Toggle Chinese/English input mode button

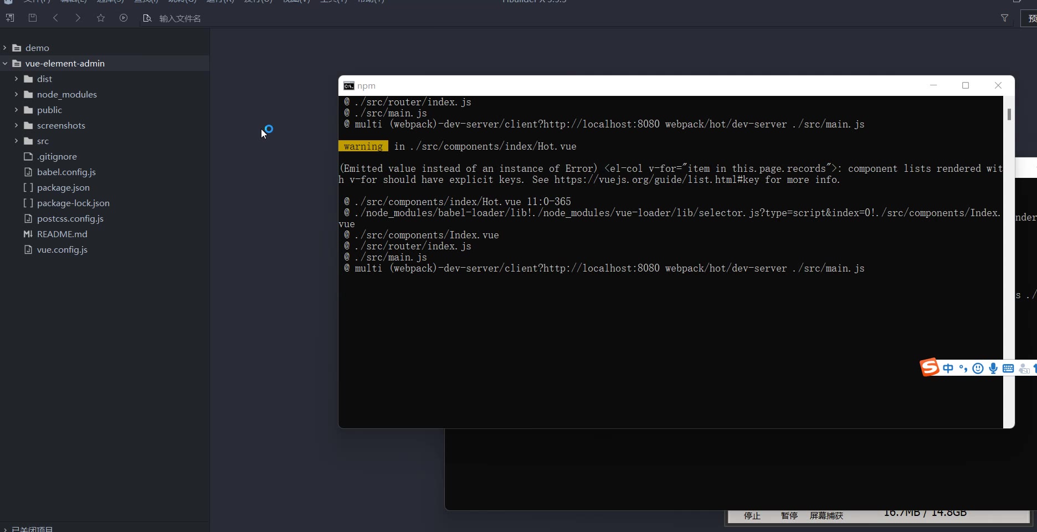click(948, 369)
